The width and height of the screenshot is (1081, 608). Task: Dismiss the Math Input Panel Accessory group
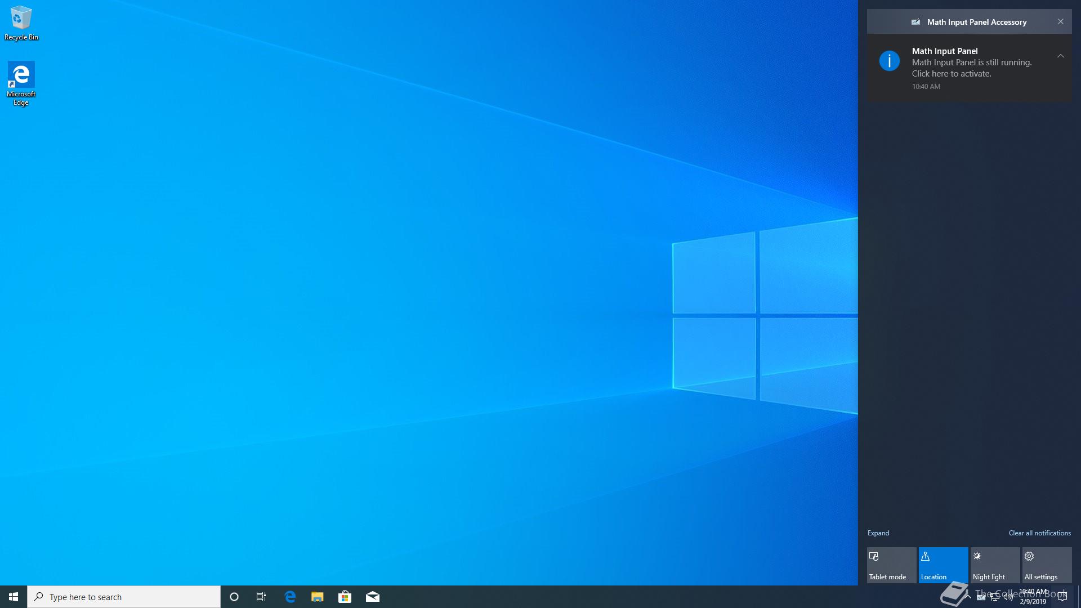1060,22
